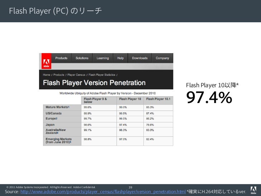Click the 2011 Adobe Systems copyright notice

click(x=51, y=187)
